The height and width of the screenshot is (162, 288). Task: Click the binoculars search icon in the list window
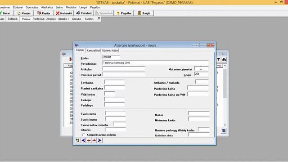(x=224, y=59)
